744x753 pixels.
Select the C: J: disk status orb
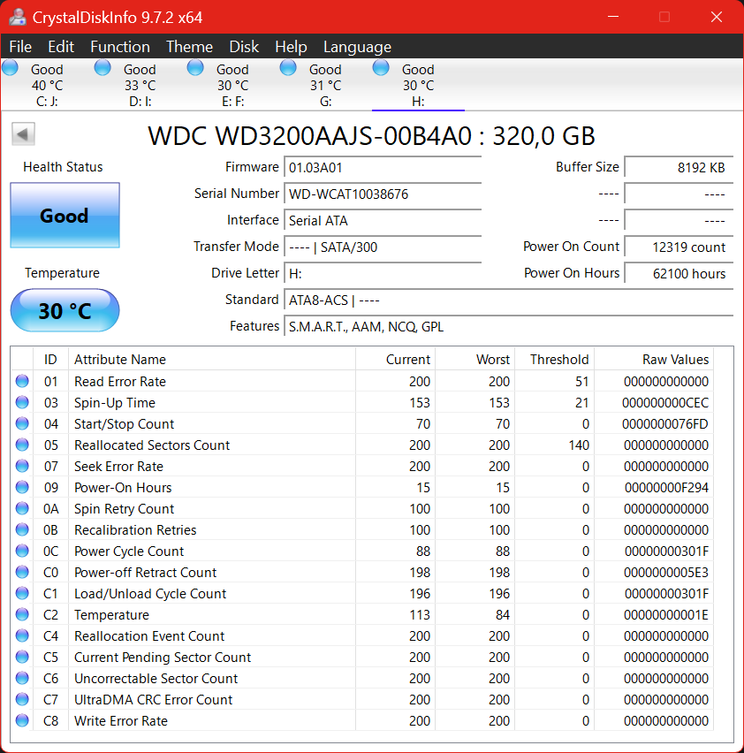coord(10,68)
